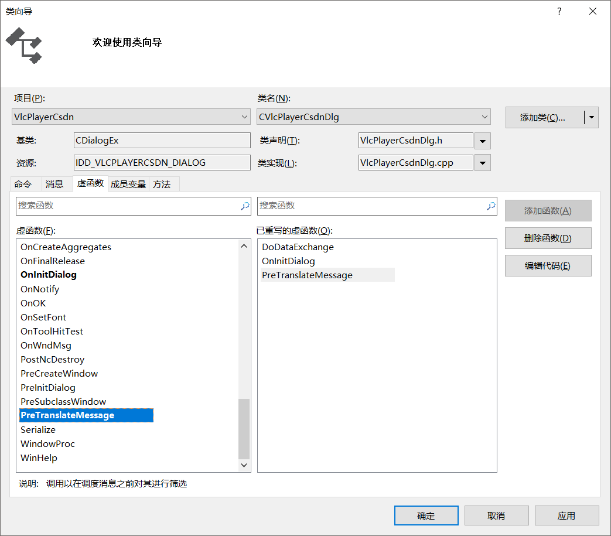Select OnFinalRelease in the virtual functions list
Viewport: 611px width, 536px height.
click(53, 261)
